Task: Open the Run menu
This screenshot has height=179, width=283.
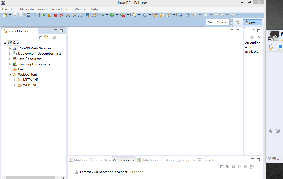Action: [x=68, y=9]
